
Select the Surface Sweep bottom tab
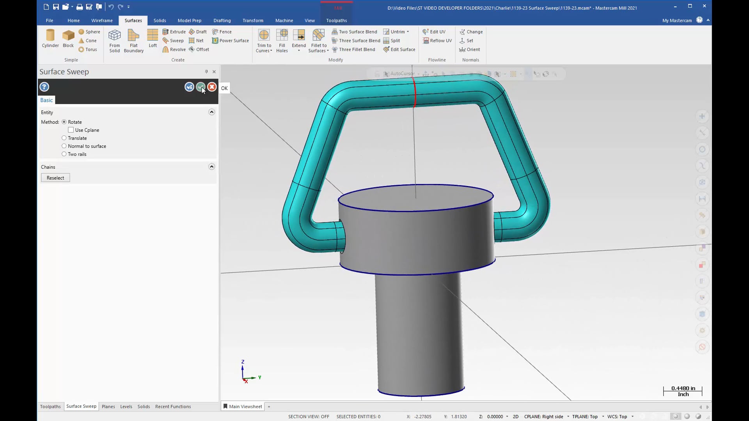pos(81,407)
